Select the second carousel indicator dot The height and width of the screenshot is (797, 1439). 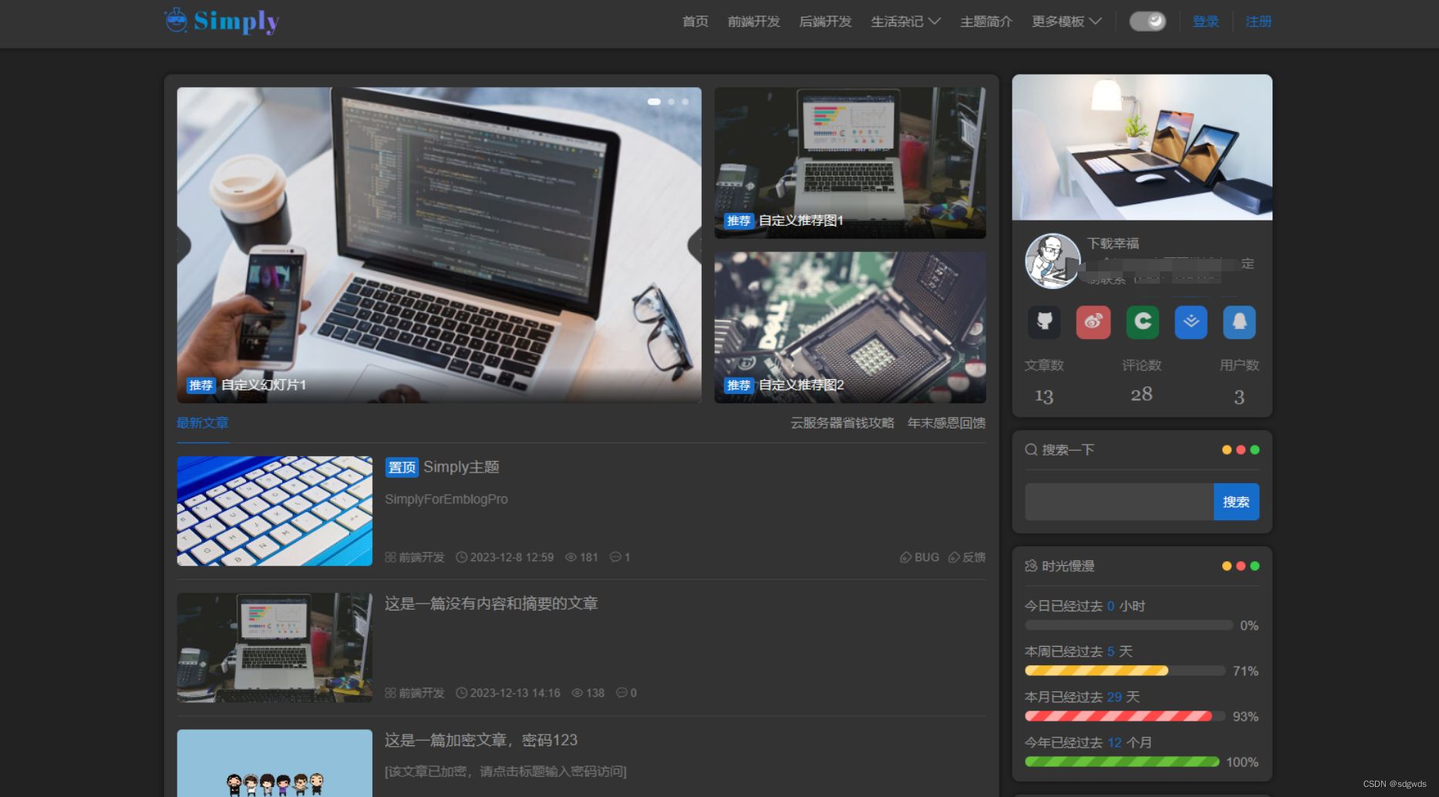pyautogui.click(x=671, y=101)
